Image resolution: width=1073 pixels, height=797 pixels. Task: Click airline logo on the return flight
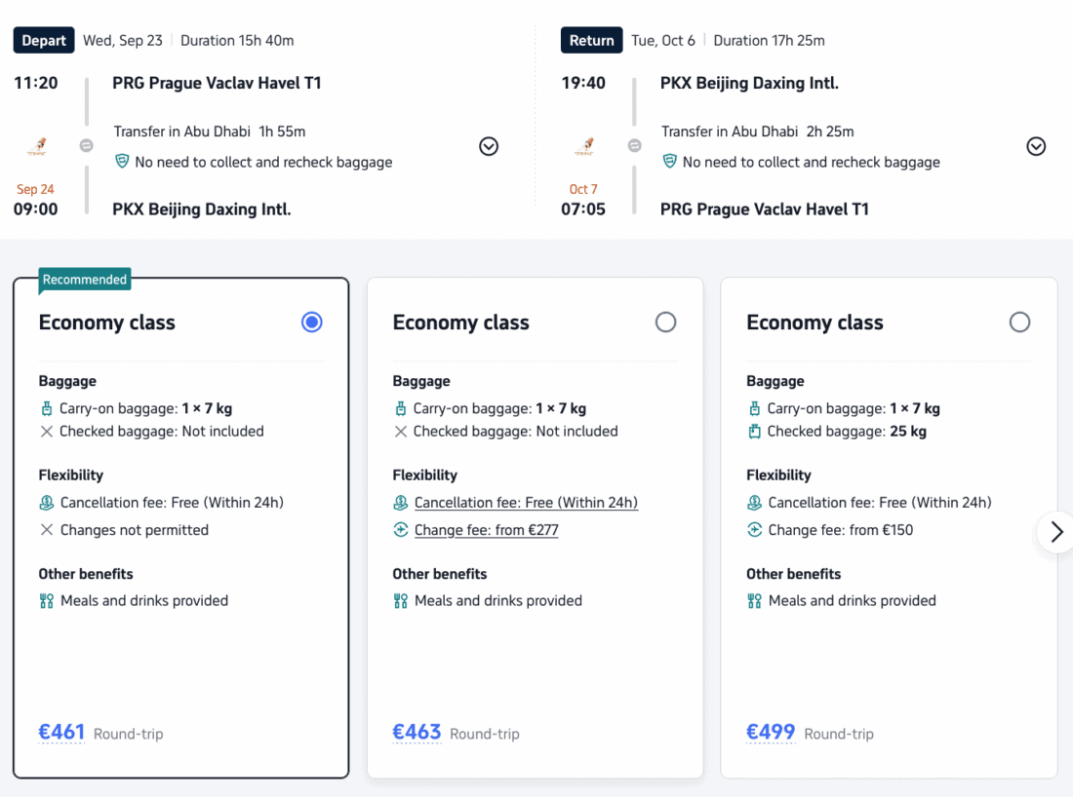[584, 146]
